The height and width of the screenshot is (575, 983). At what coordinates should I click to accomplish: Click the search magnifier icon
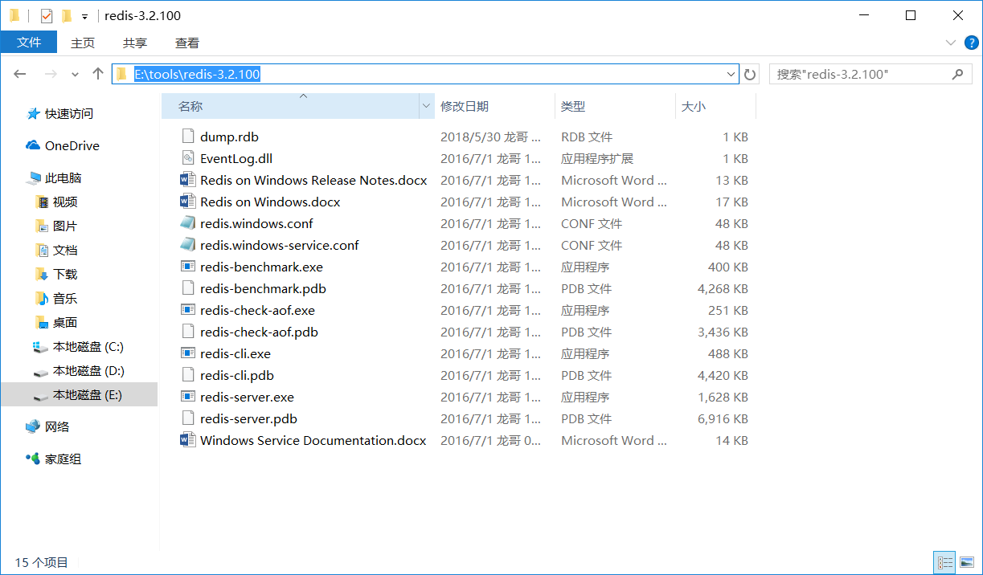point(957,74)
